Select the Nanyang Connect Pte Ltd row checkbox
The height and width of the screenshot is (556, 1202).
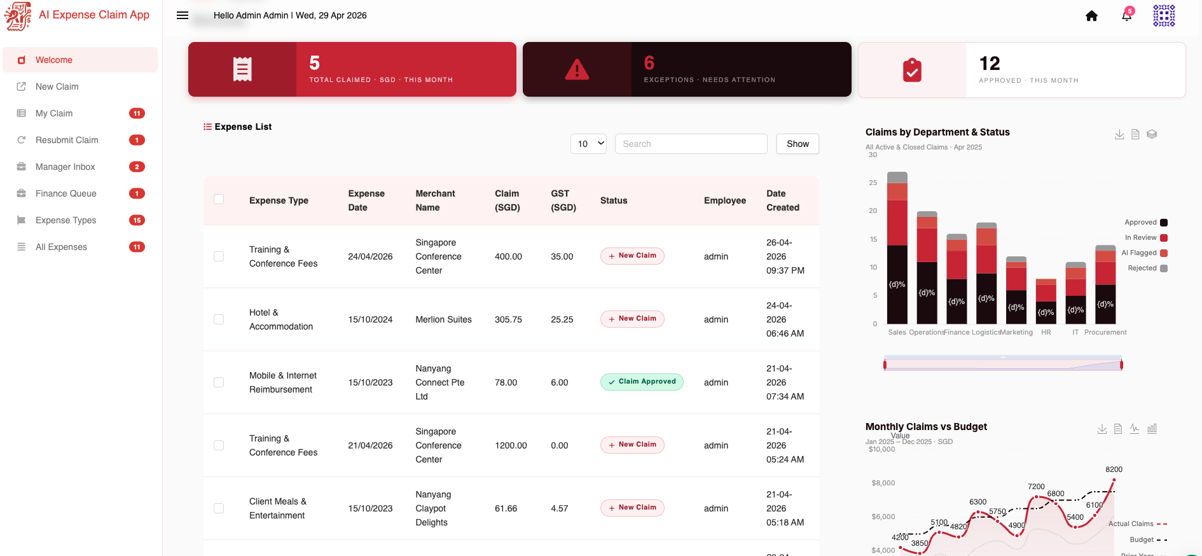tap(219, 382)
